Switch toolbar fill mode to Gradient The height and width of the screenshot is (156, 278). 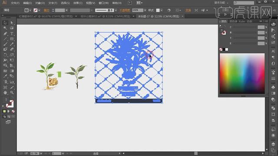(x=9, y=111)
